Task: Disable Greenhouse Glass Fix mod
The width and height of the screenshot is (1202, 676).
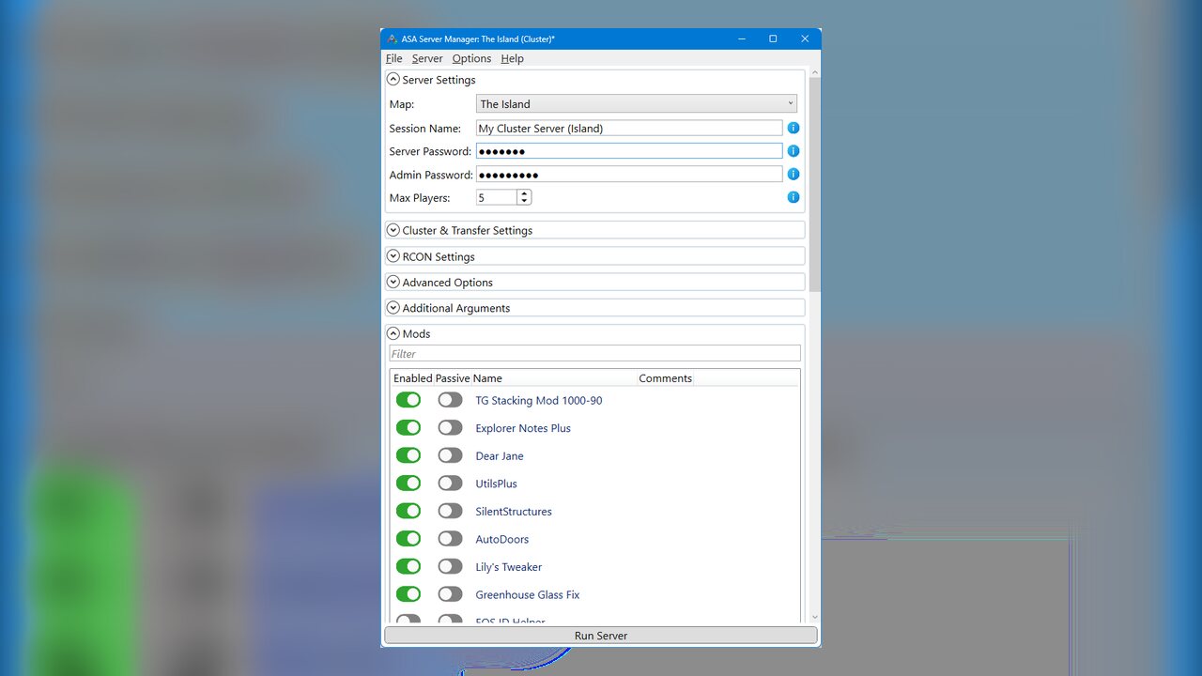Action: [x=408, y=594]
